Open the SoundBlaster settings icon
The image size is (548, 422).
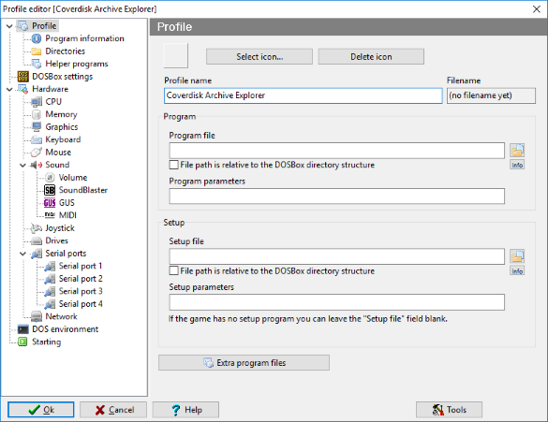pos(50,190)
